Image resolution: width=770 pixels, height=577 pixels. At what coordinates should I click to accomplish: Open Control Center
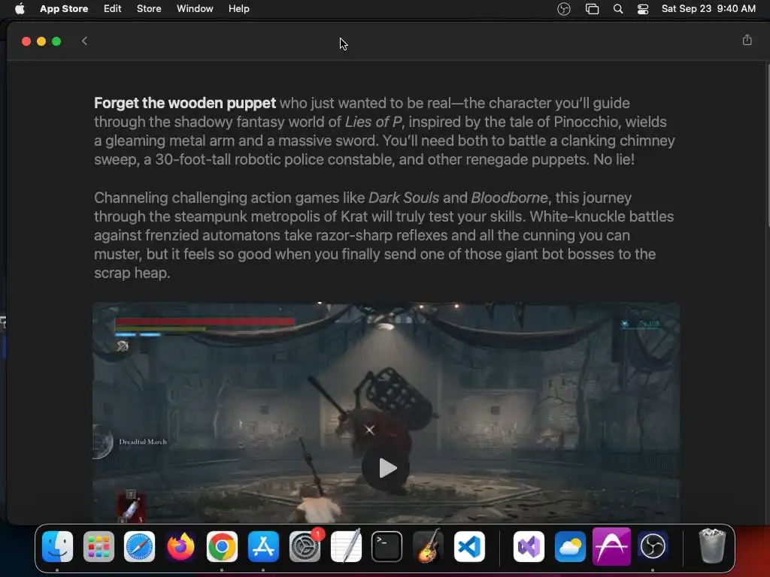(643, 9)
